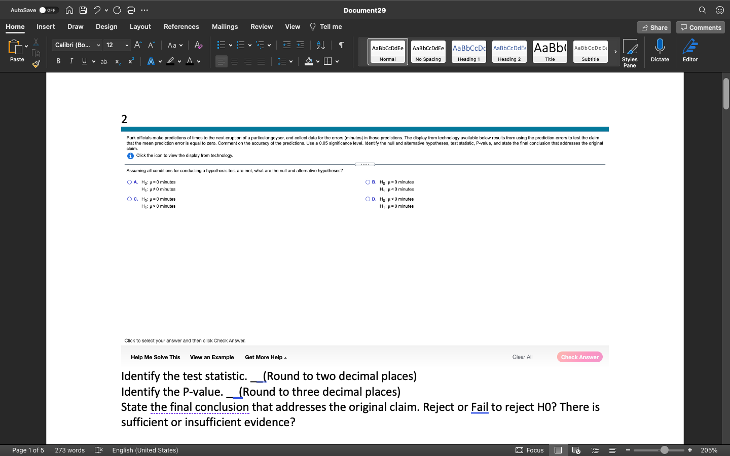This screenshot has width=730, height=456.
Task: Click the Help Me Solve This link
Action: click(x=156, y=357)
